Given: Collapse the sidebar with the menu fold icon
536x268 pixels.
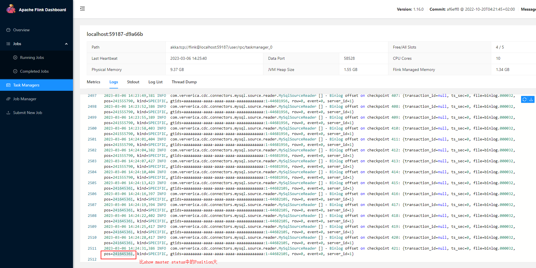Looking at the screenshot, I should coord(82,9).
